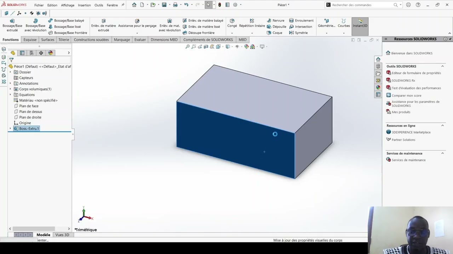Select the Dépouille draft tool

coord(276,26)
